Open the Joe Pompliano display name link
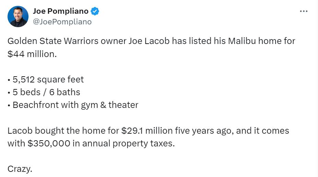 pyautogui.click(x=61, y=11)
